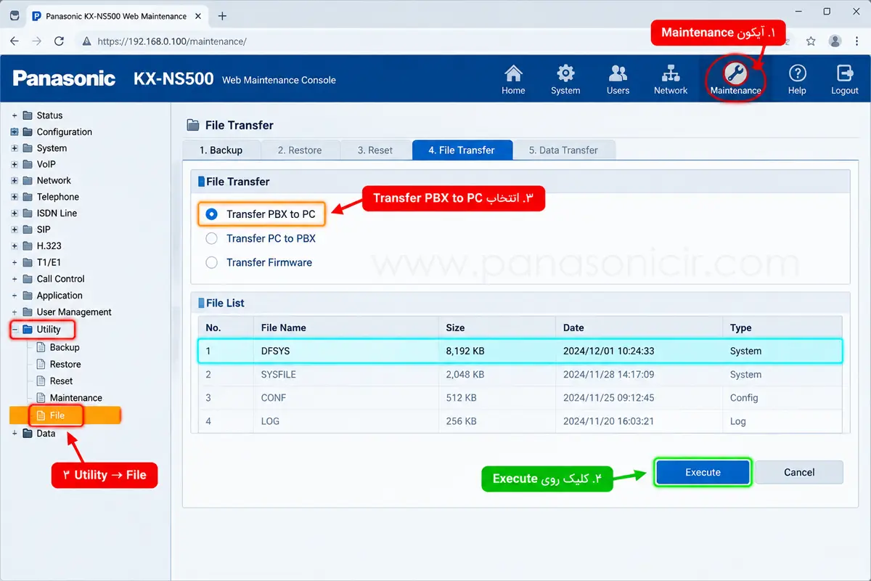The height and width of the screenshot is (581, 871).
Task: Select the Panasonic KX-NS500 browser tab
Action: 116,16
